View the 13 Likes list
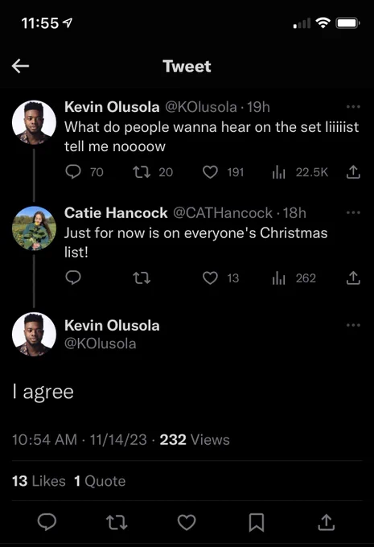Viewport: 374px width, 547px height. coord(39,481)
